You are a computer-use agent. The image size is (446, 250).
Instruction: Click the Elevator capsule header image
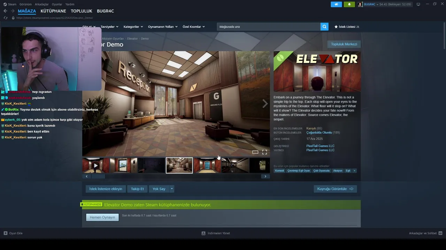click(317, 72)
